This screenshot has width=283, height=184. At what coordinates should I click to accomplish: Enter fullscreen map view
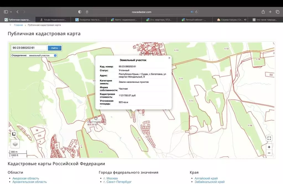click(269, 138)
